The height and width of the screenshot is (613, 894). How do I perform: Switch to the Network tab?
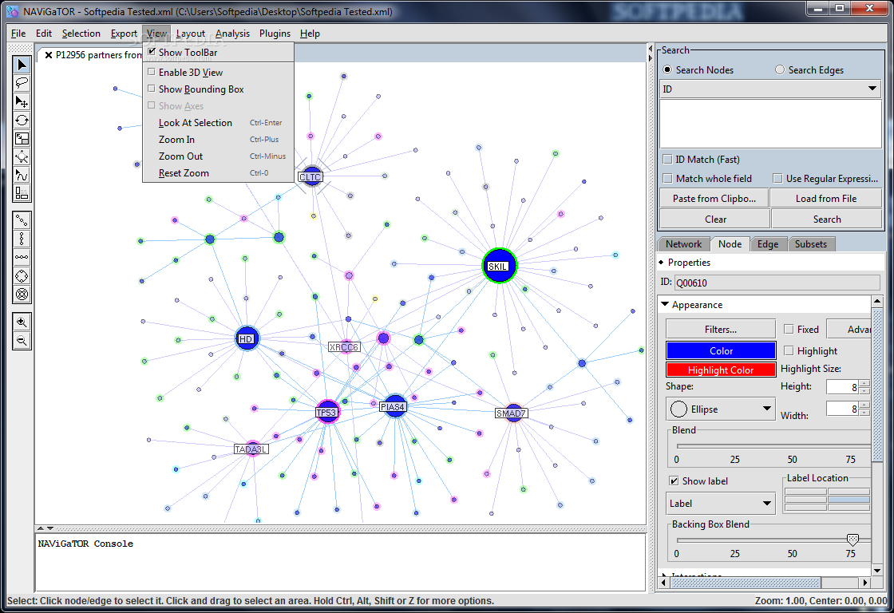pos(683,244)
